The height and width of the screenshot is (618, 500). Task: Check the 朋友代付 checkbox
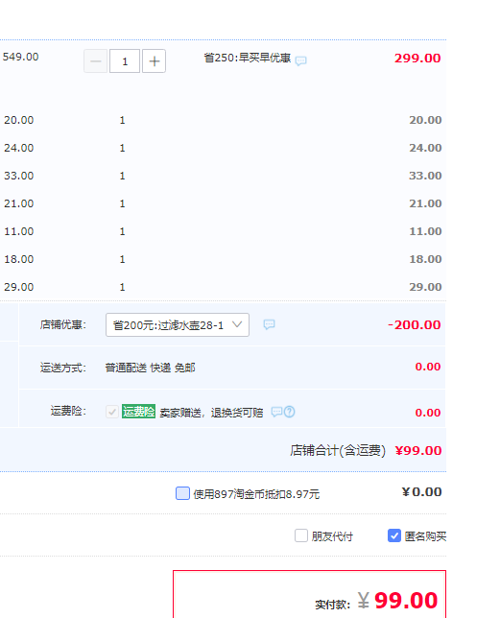[301, 535]
